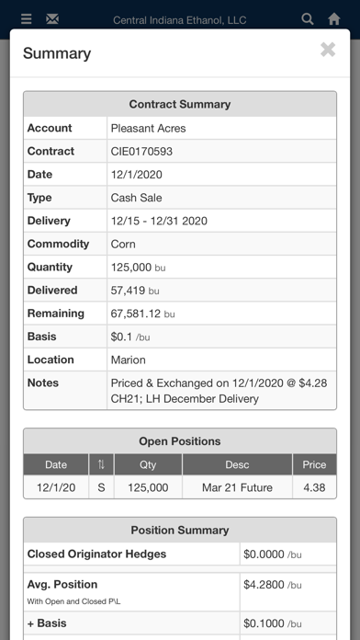Click the delivered 57,419 bu value
The width and height of the screenshot is (360, 640).
135,291
